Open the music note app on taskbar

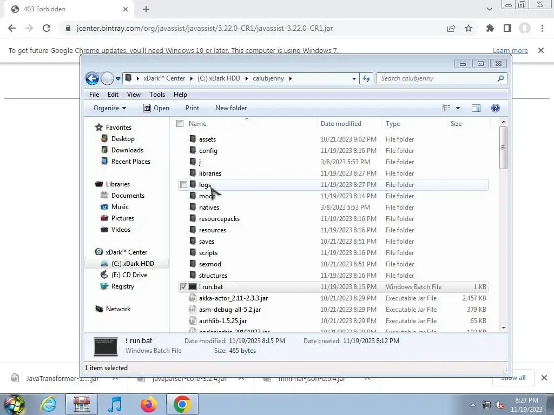point(115,404)
